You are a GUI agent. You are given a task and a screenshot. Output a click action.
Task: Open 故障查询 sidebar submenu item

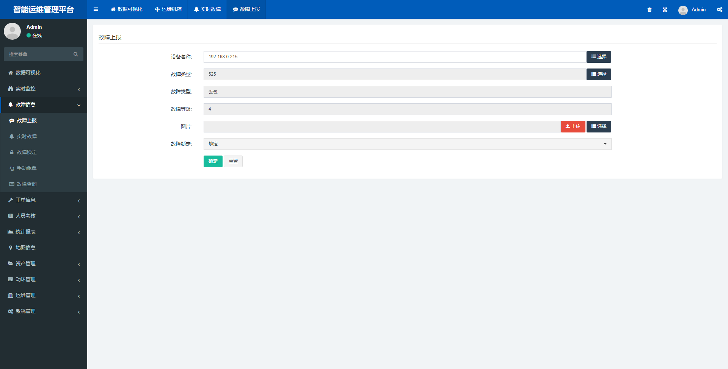44,184
